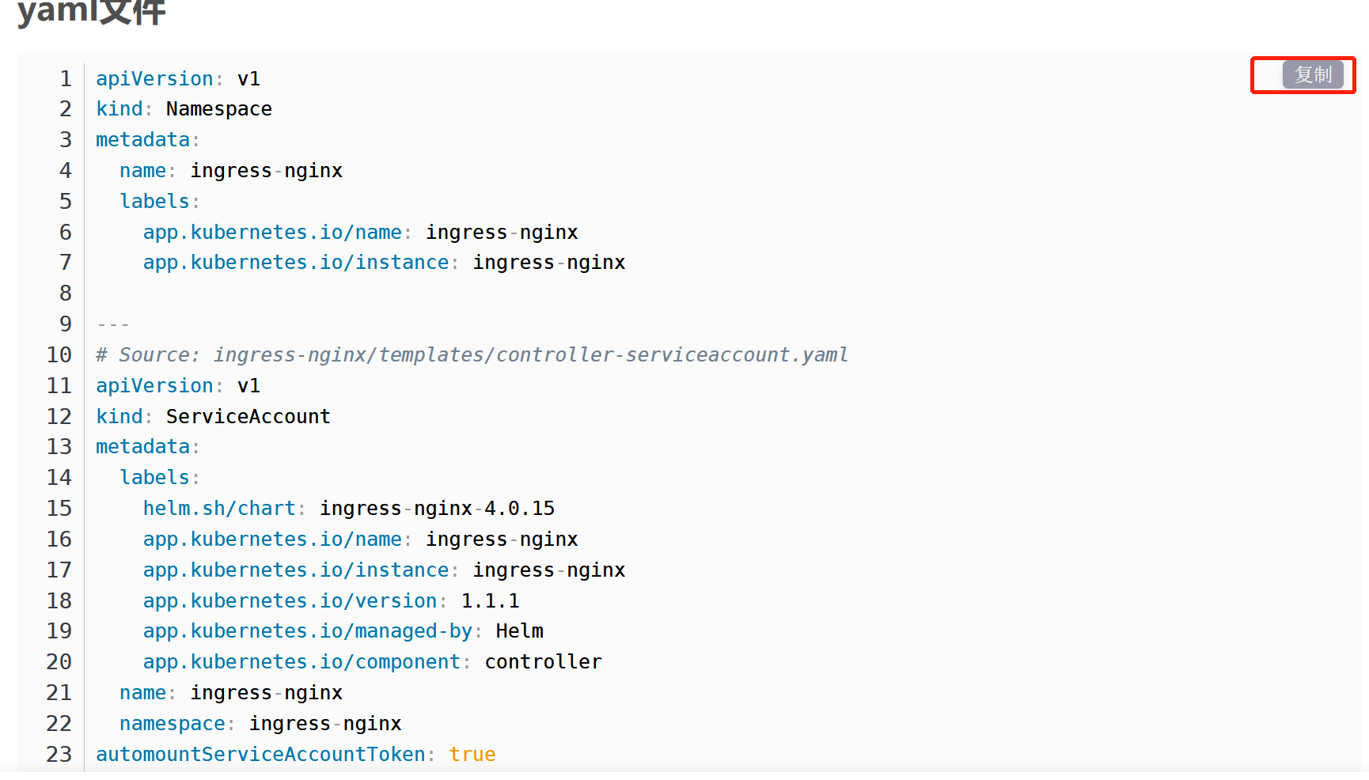Click the empty line 8 in the code

pyautogui.click(x=317, y=293)
